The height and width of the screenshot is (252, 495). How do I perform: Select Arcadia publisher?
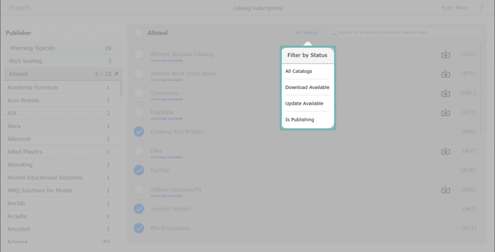(62, 216)
